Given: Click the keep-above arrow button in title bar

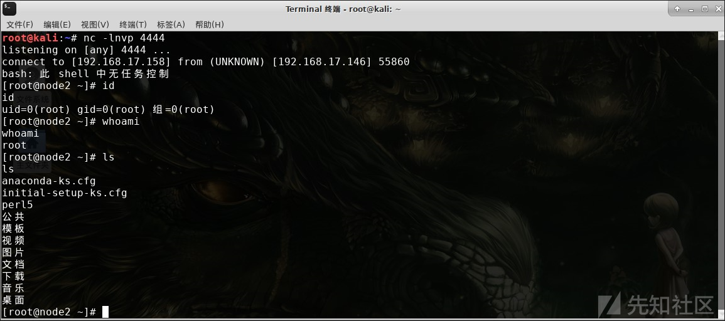Looking at the screenshot, I should click(x=677, y=9).
